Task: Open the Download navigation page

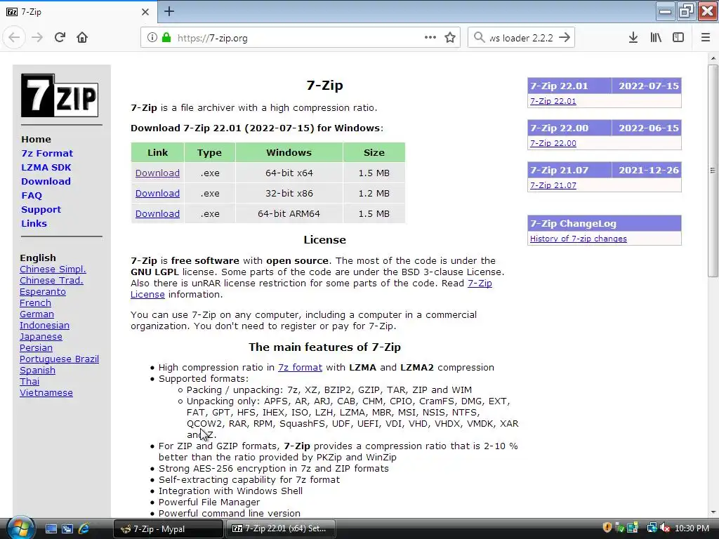Action: click(x=46, y=182)
